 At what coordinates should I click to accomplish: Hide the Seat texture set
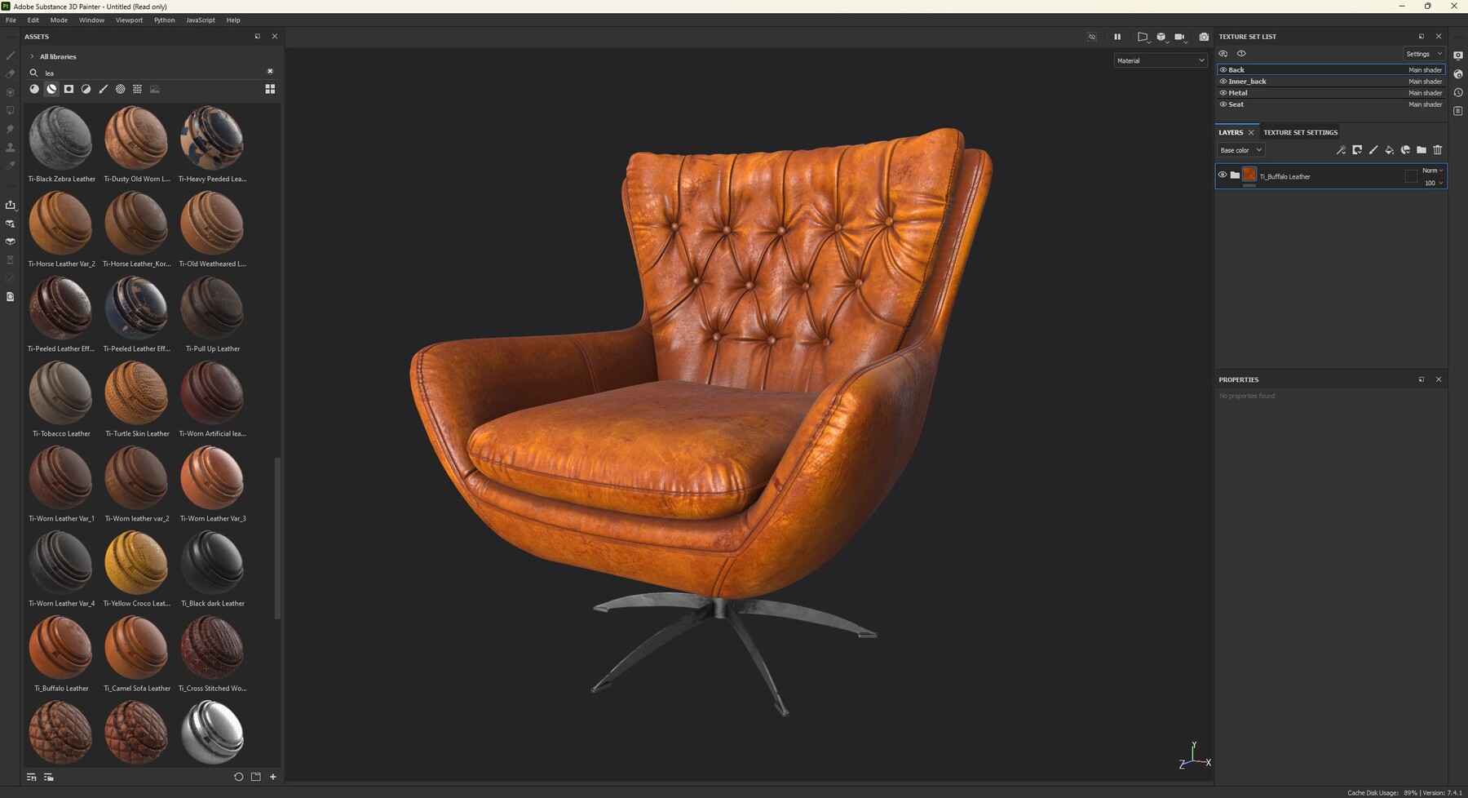[x=1223, y=104]
